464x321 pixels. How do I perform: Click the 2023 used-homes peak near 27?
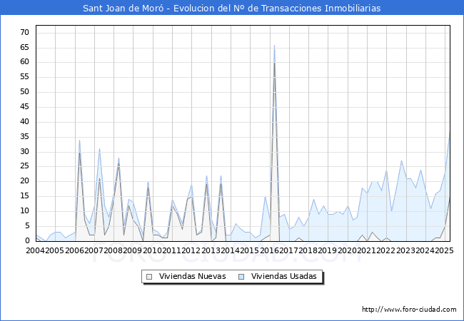[401, 160]
